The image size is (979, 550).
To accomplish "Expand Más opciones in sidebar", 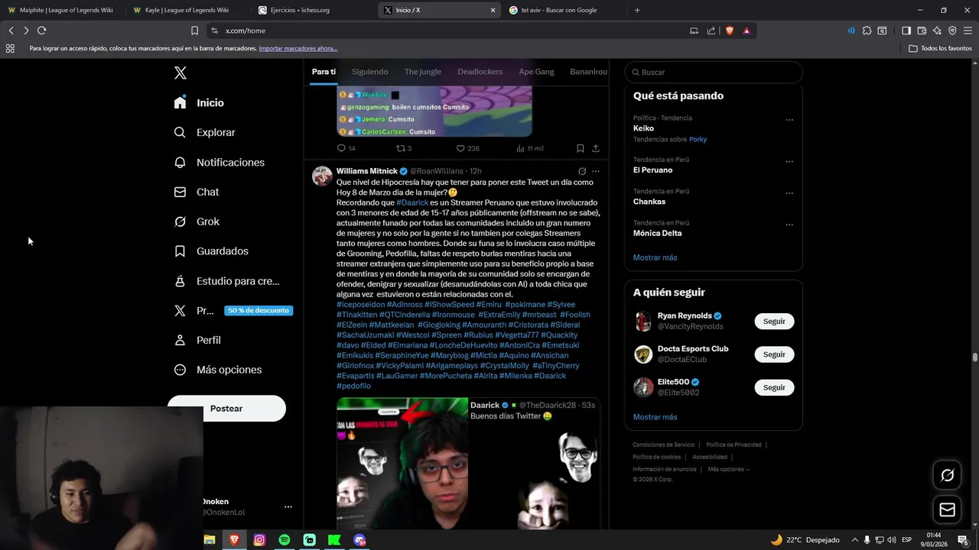I will tap(217, 370).
